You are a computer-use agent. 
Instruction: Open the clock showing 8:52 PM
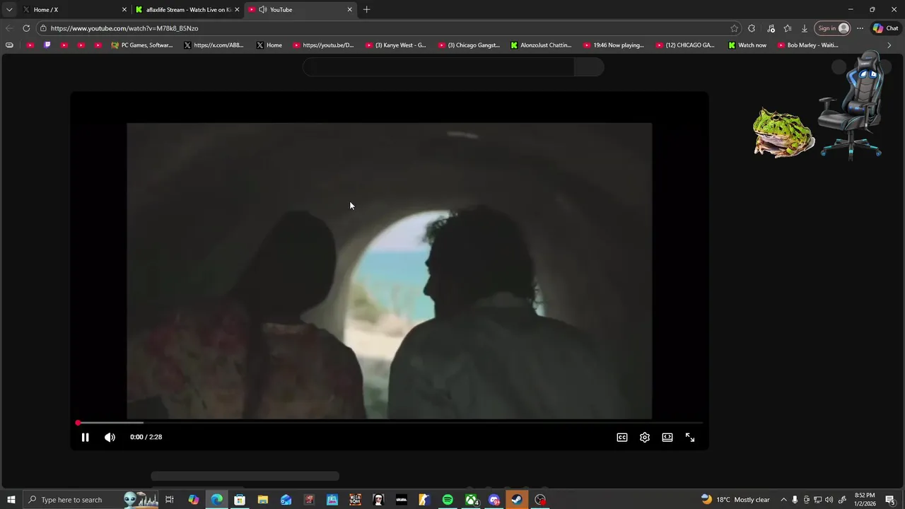(x=865, y=500)
